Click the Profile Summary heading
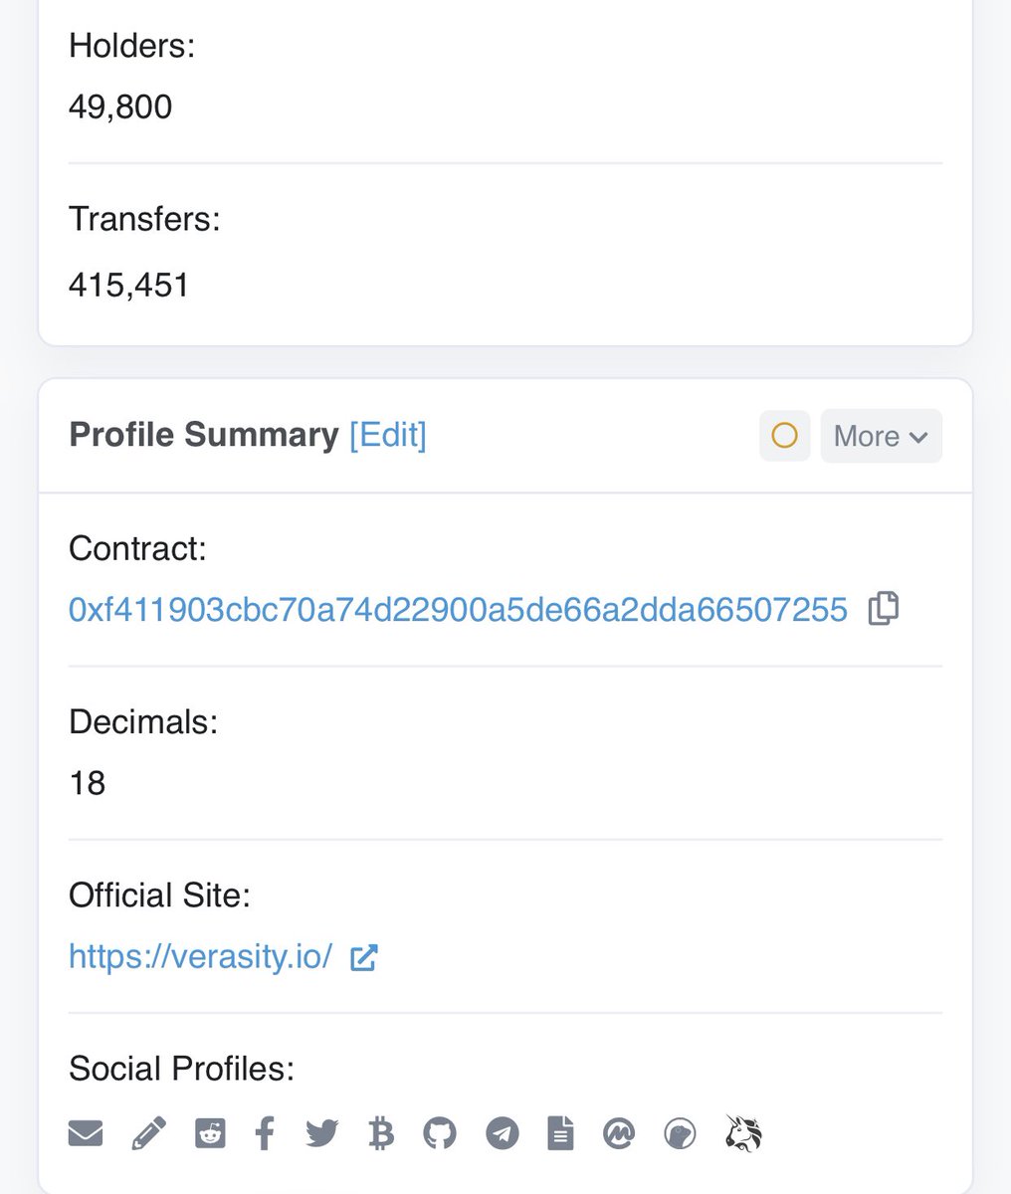The image size is (1011, 1194). [204, 435]
